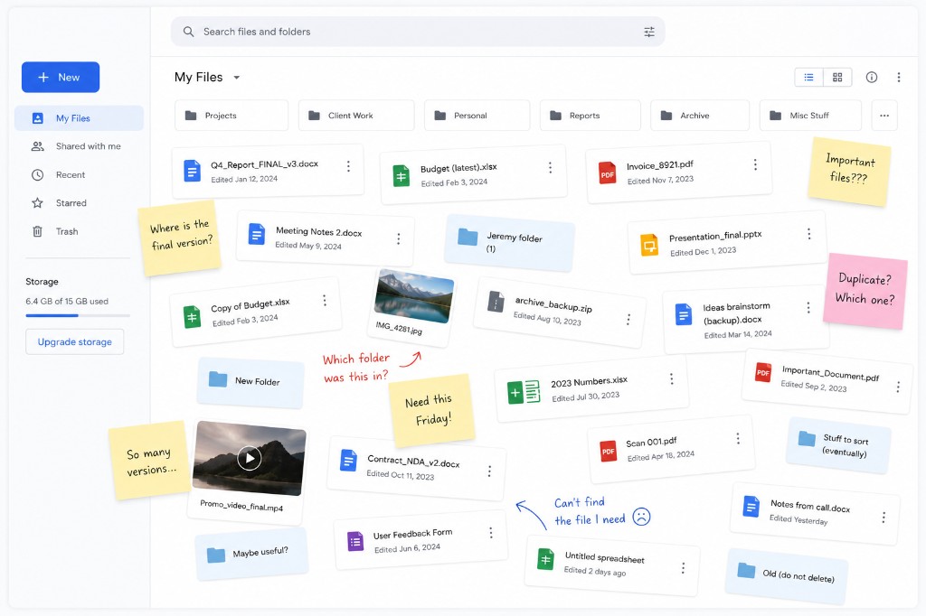
Task: Open the header vertical three-dot menu
Action: (x=899, y=78)
